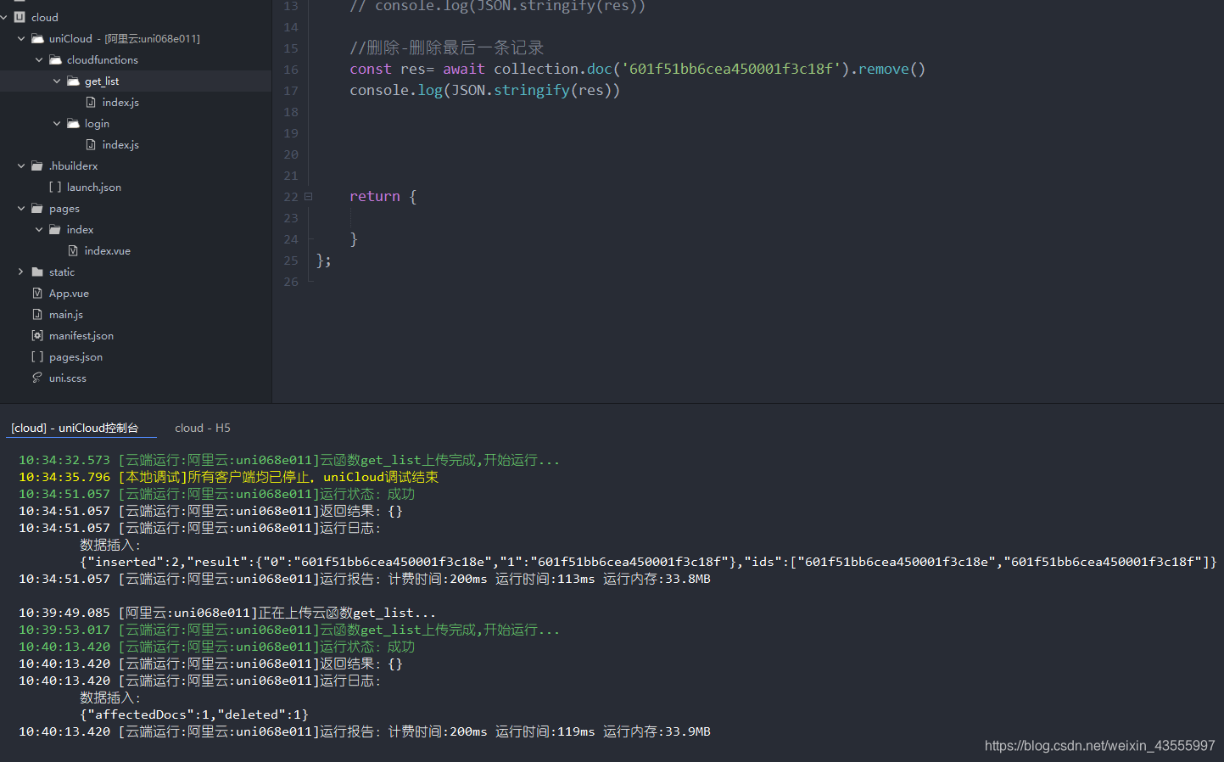Viewport: 1224px width, 762px height.
Task: Open uni.scss file
Action: click(68, 378)
